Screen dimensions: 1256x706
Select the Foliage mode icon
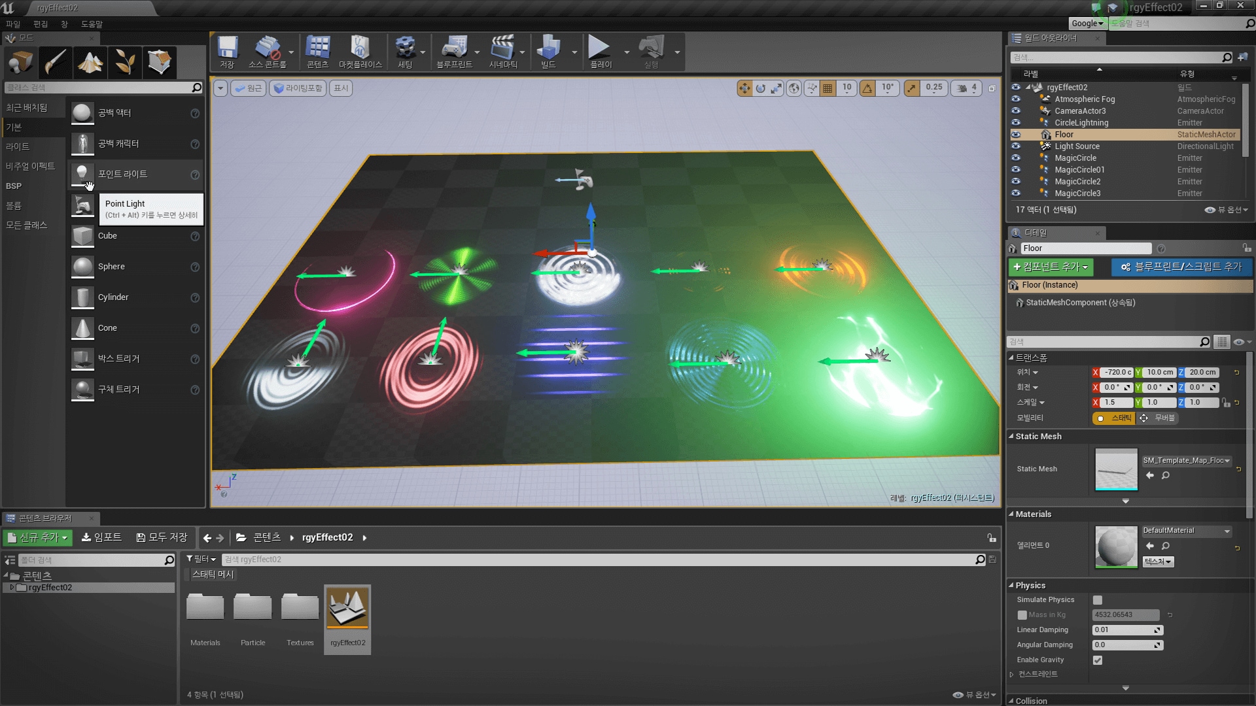coord(125,63)
